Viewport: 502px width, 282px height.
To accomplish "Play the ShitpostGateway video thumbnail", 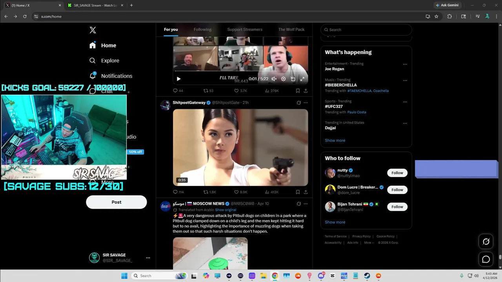I will (x=240, y=147).
